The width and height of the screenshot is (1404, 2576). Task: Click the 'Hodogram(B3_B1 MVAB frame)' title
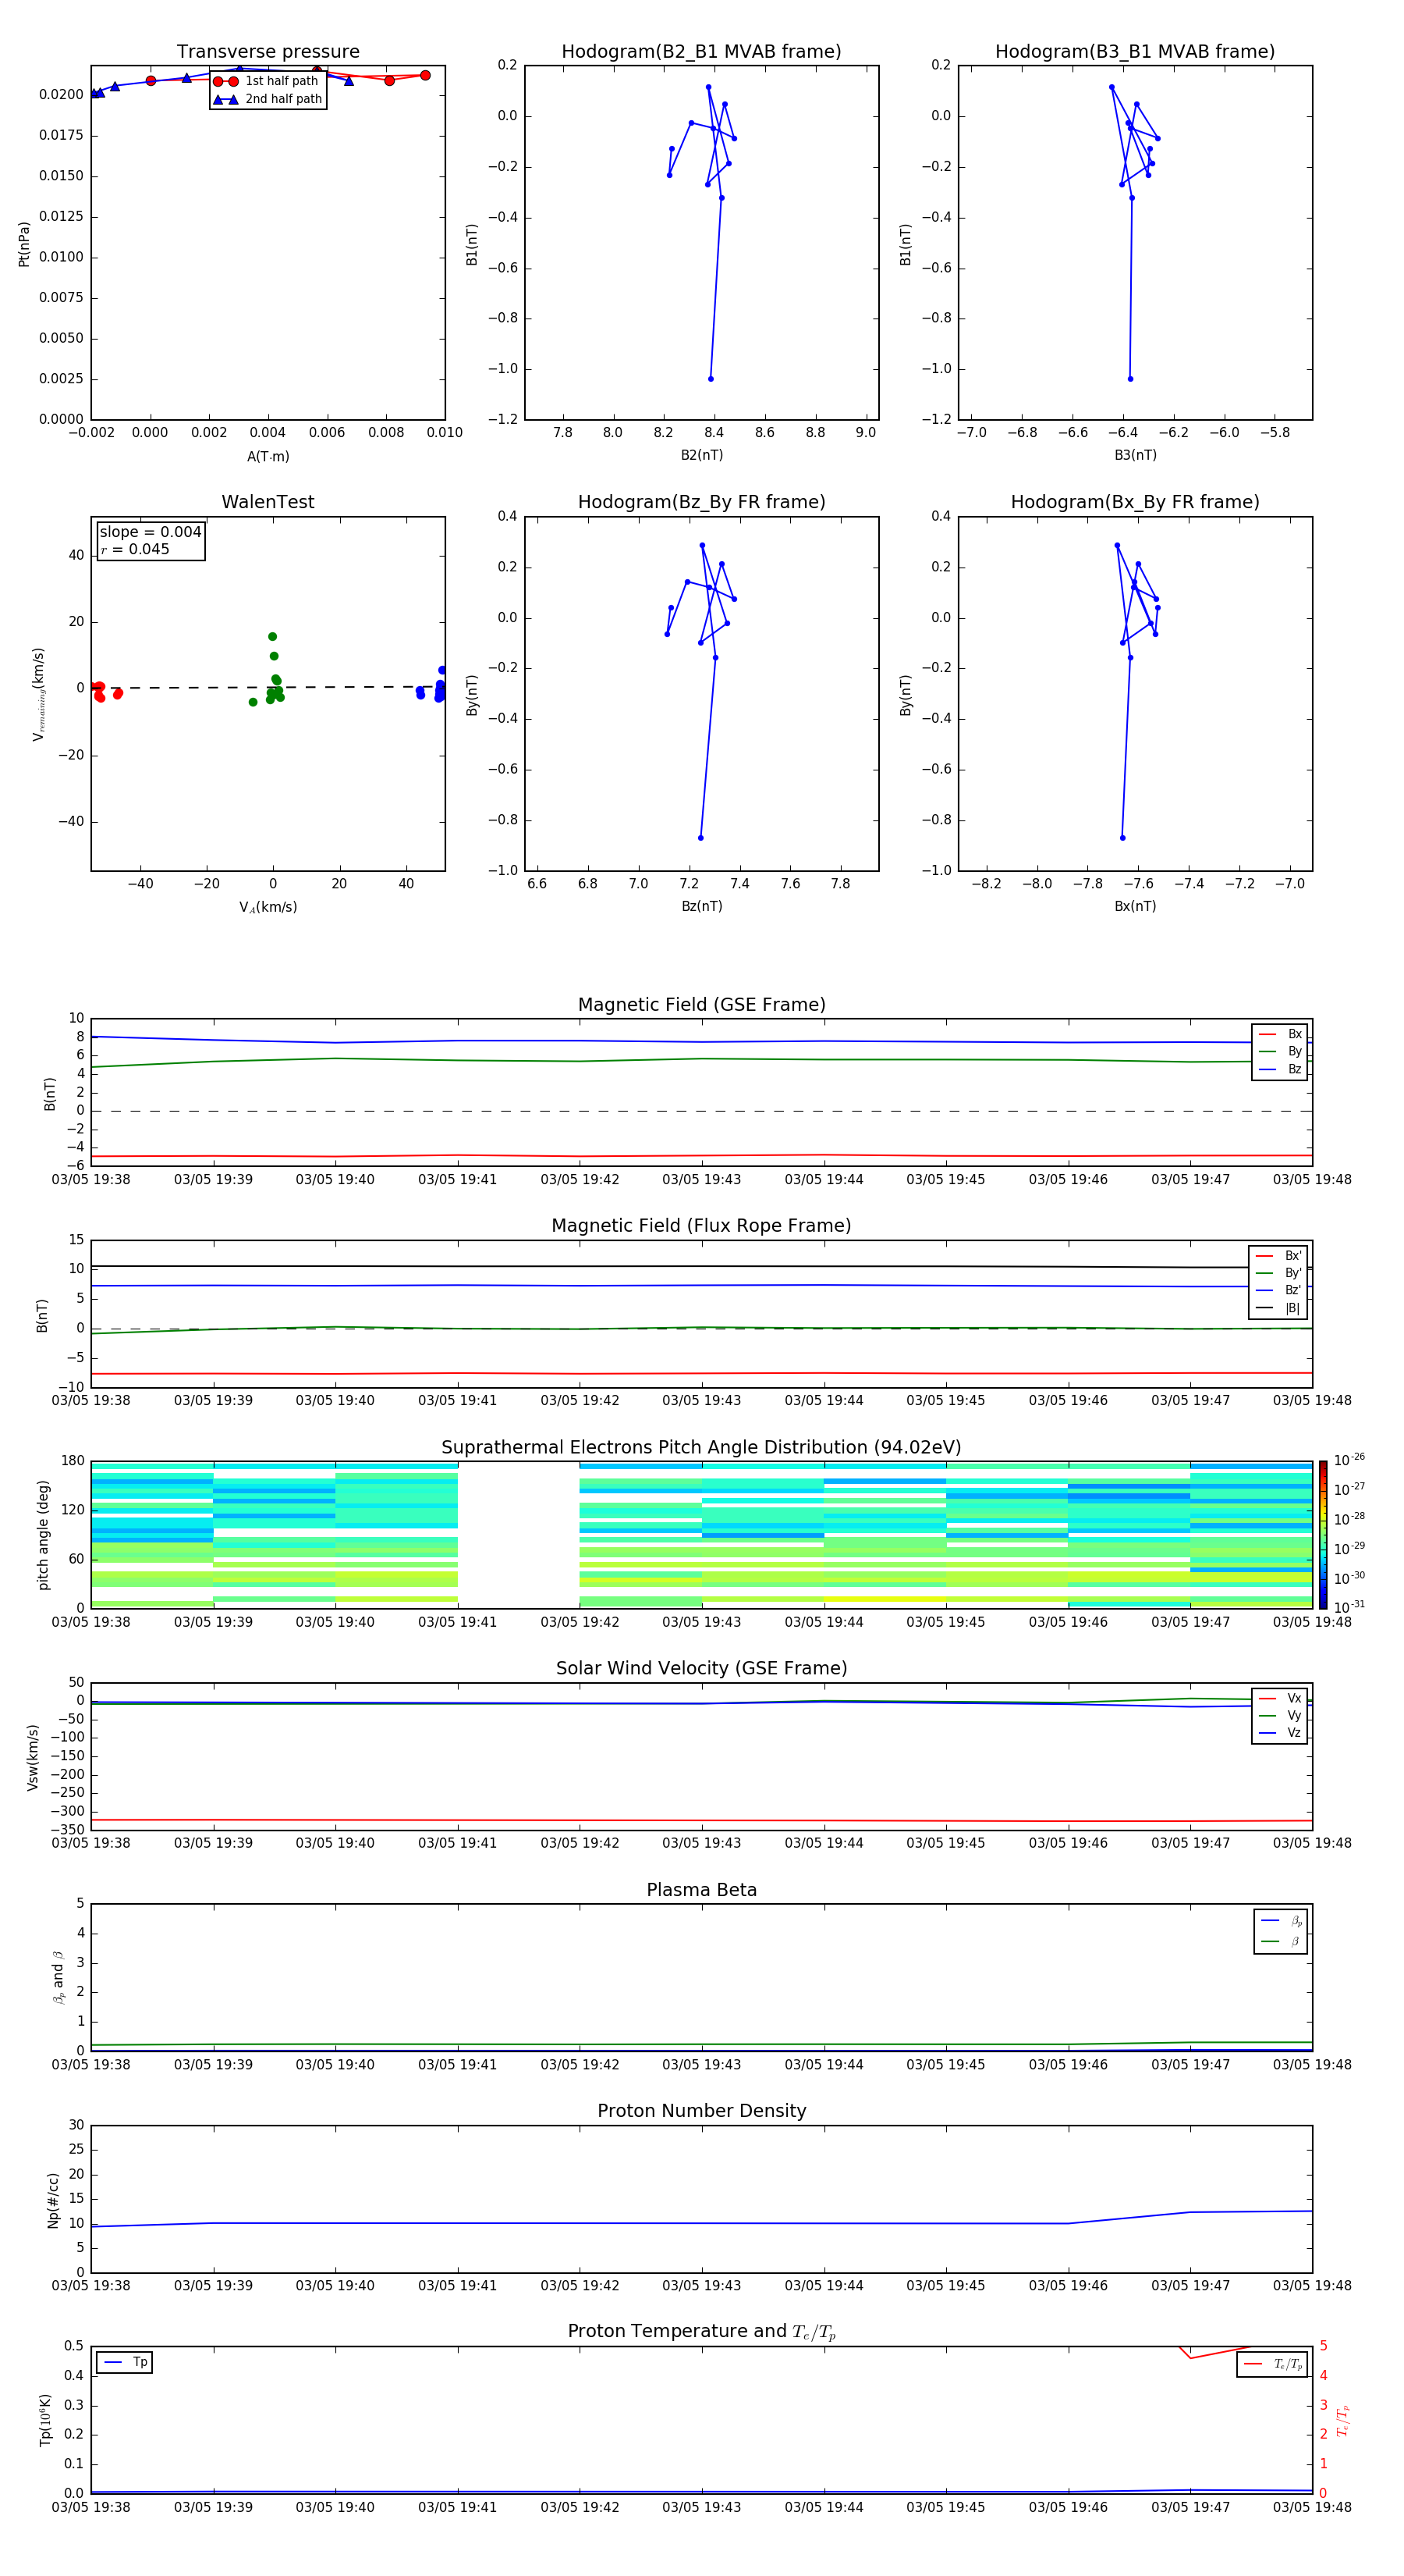[x=1135, y=51]
